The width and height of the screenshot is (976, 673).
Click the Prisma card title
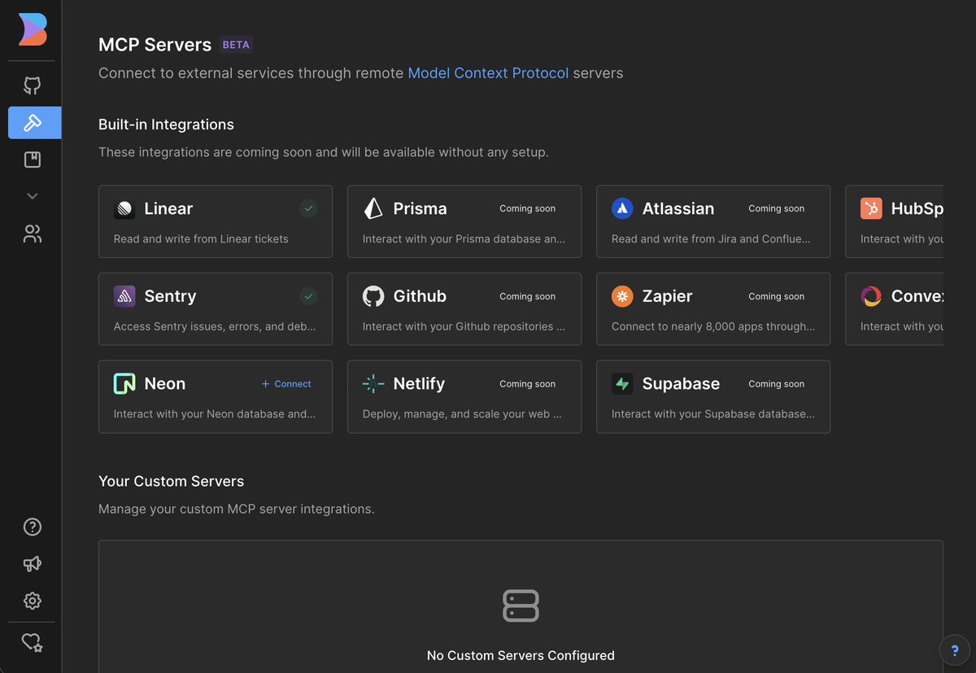click(420, 208)
